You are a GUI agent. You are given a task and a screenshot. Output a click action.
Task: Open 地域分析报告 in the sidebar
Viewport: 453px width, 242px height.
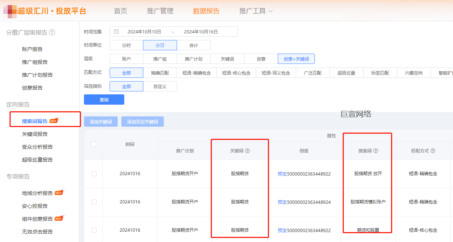click(37, 193)
